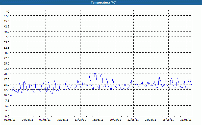This screenshot has height=126, width=202.
Task: Select the 47,5 y-axis label
Action: click(x=7, y=16)
